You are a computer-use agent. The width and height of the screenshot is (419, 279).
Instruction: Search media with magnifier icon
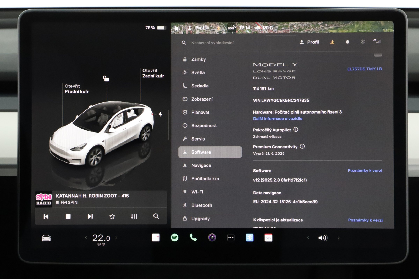pyautogui.click(x=156, y=216)
